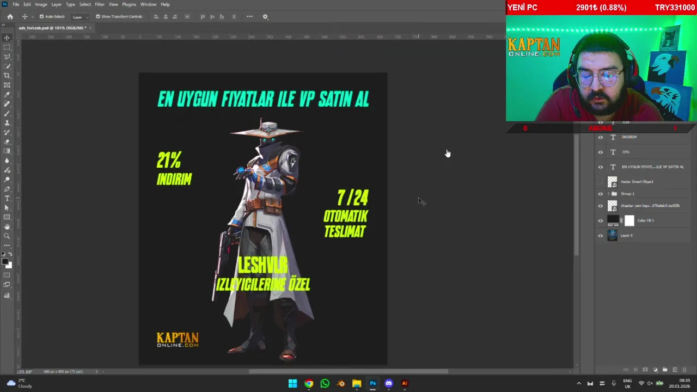Select the Eraser tool

coord(7,142)
